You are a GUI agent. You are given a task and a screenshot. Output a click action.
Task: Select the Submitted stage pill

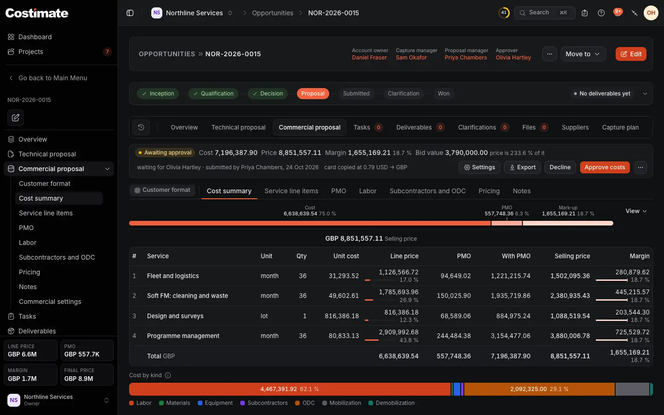tap(356, 94)
